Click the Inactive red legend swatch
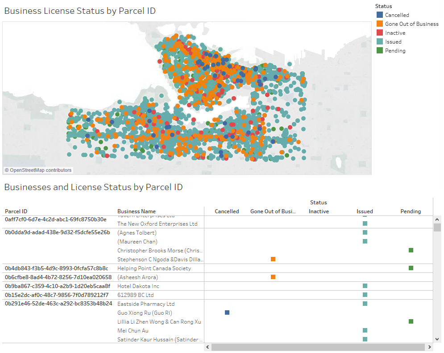This screenshot has width=444, height=353. (x=380, y=33)
